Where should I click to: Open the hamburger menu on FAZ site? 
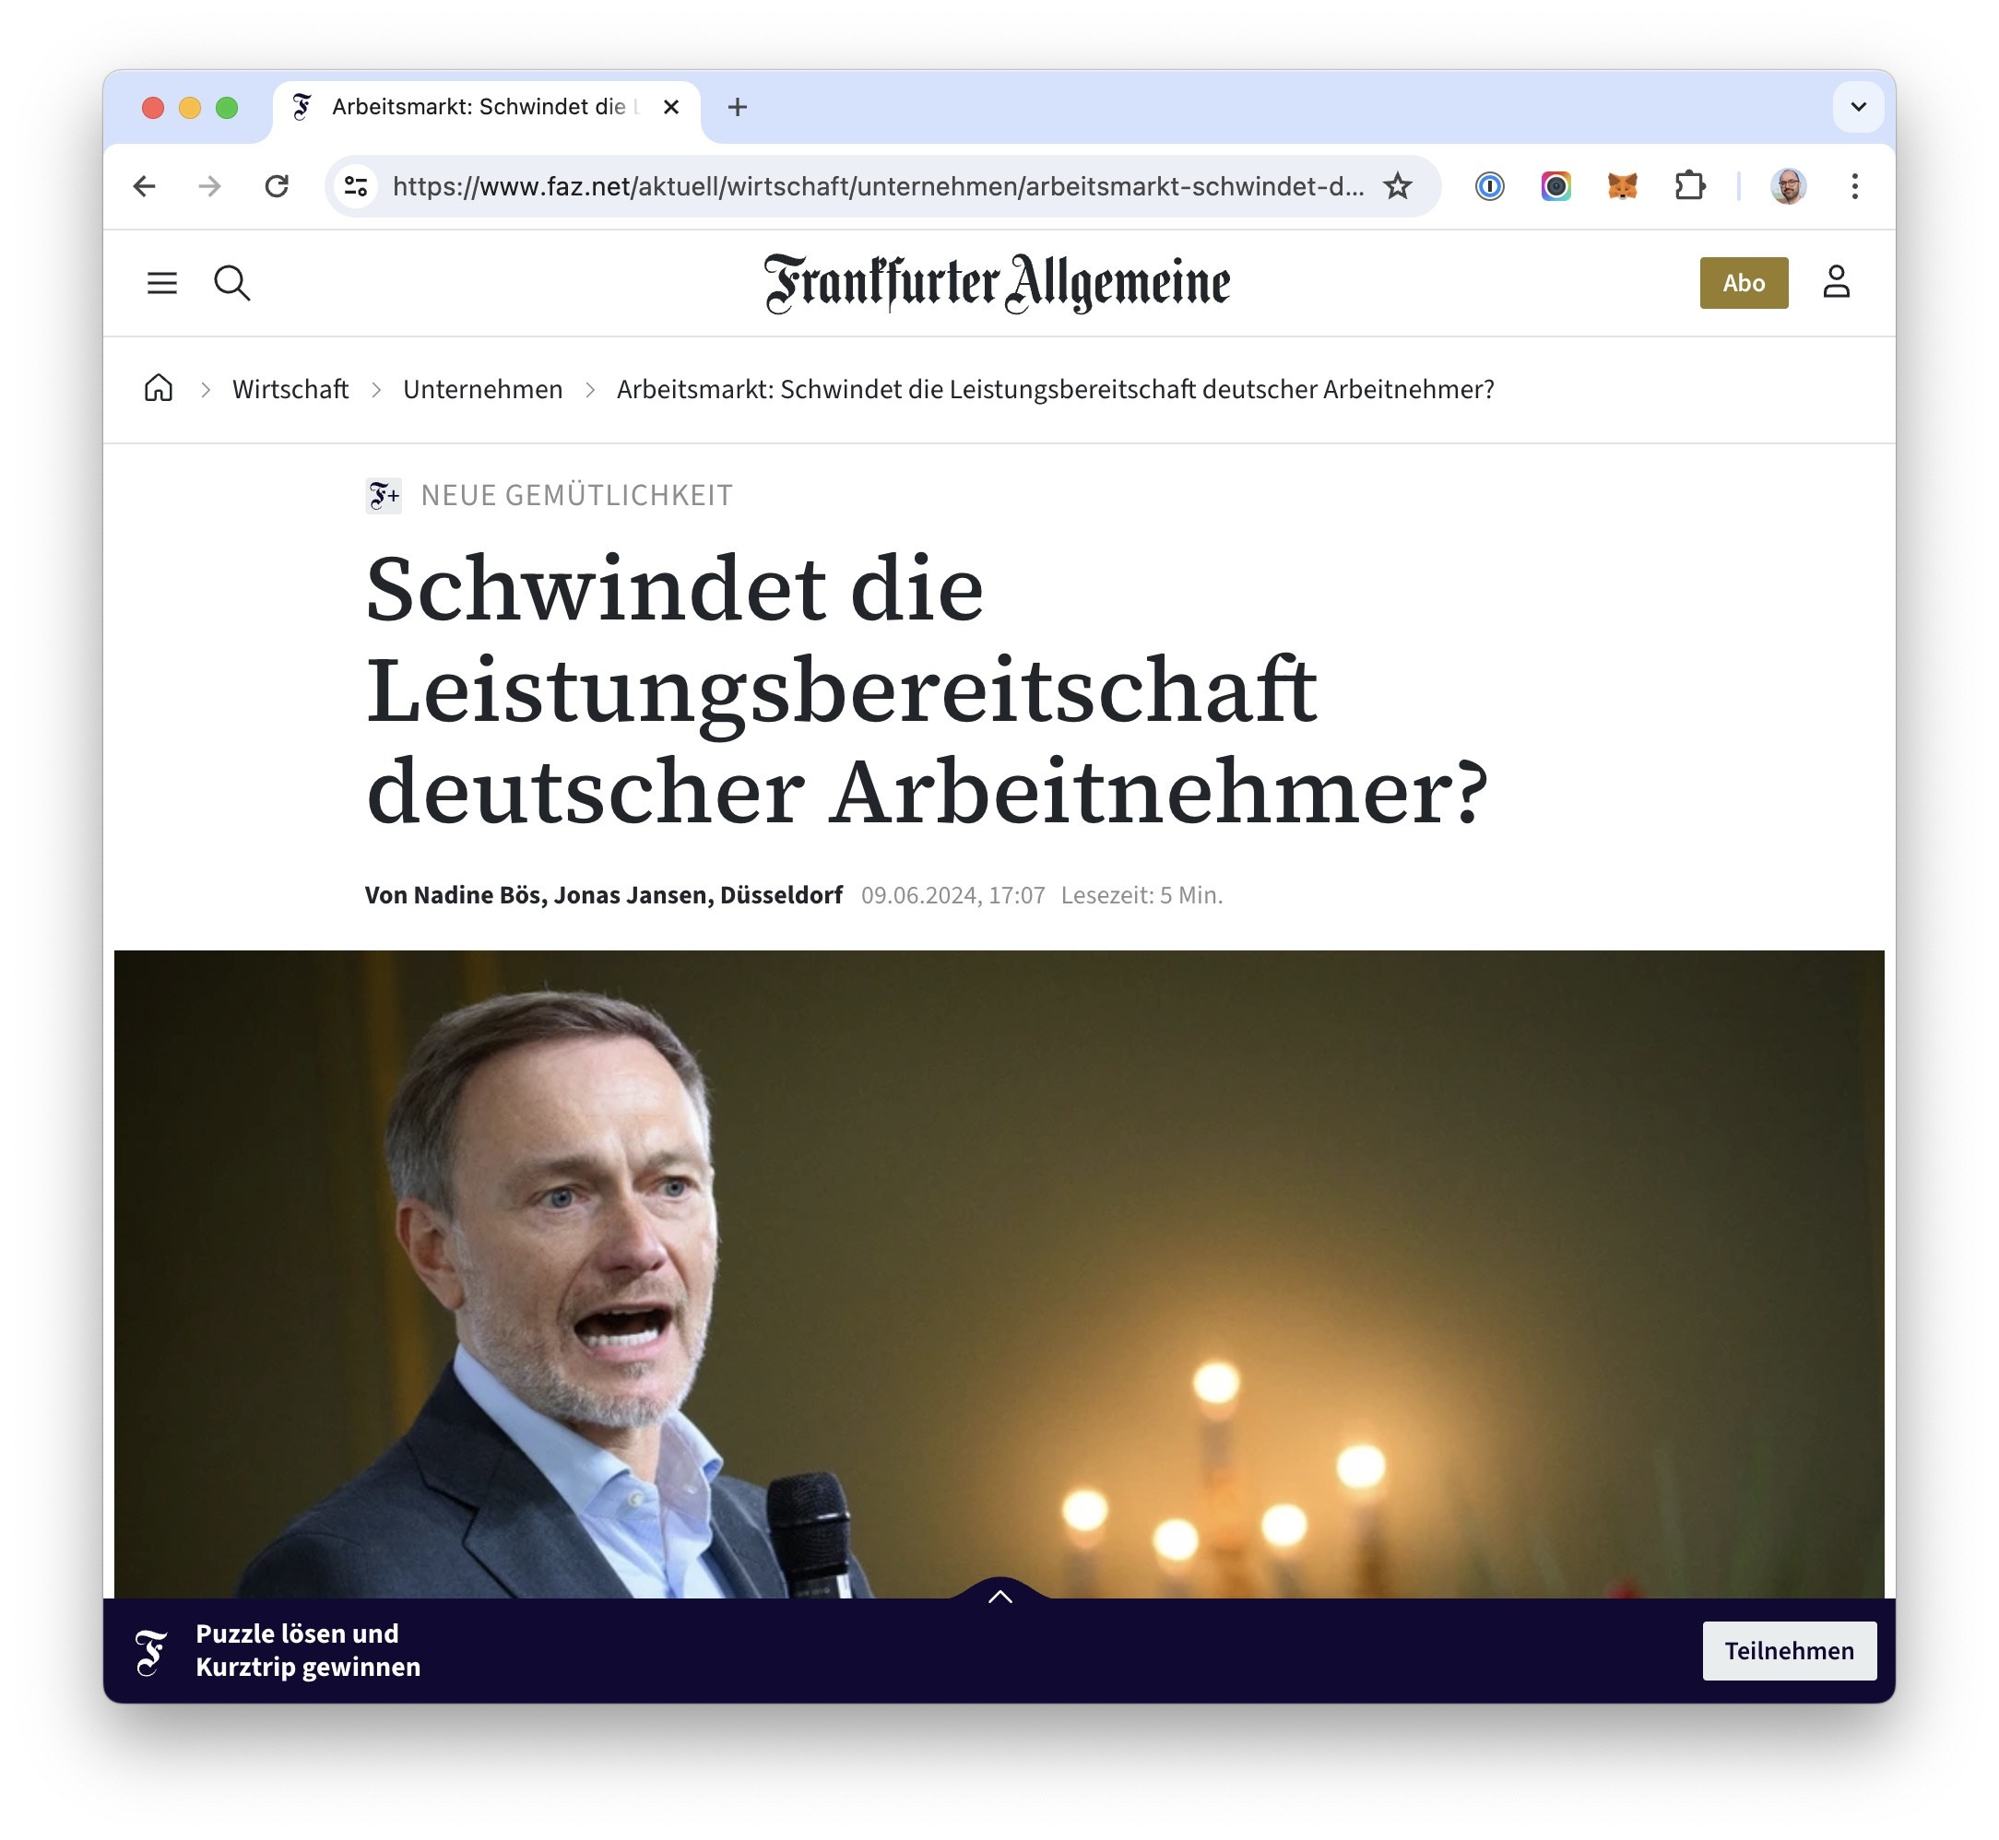coord(162,283)
